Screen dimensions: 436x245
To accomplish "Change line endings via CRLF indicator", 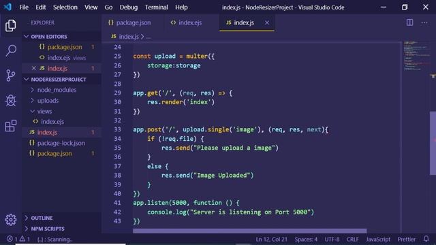I will [352, 239].
